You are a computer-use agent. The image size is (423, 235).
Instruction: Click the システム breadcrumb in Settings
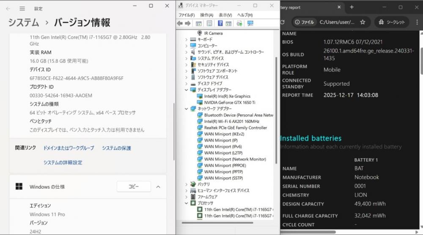click(x=24, y=22)
